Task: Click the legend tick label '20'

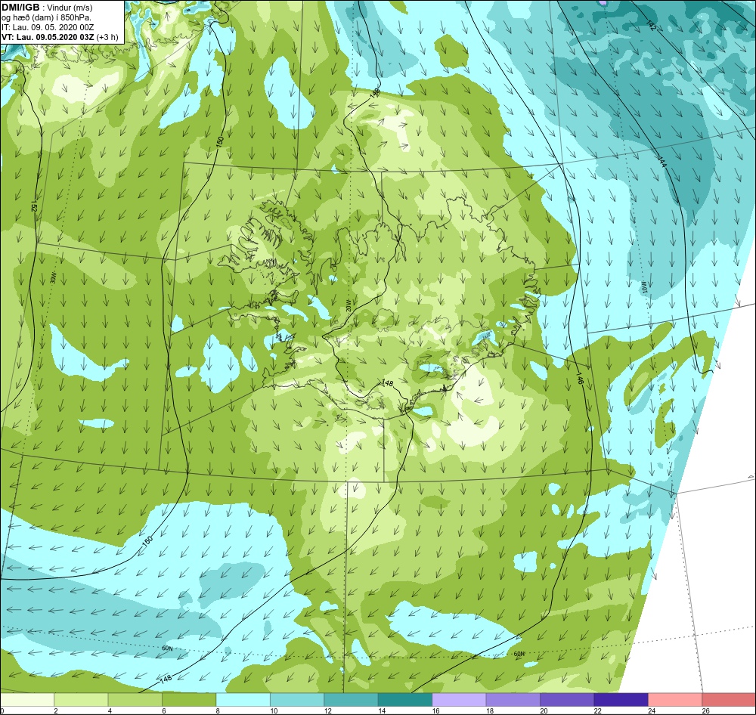Action: point(544,710)
